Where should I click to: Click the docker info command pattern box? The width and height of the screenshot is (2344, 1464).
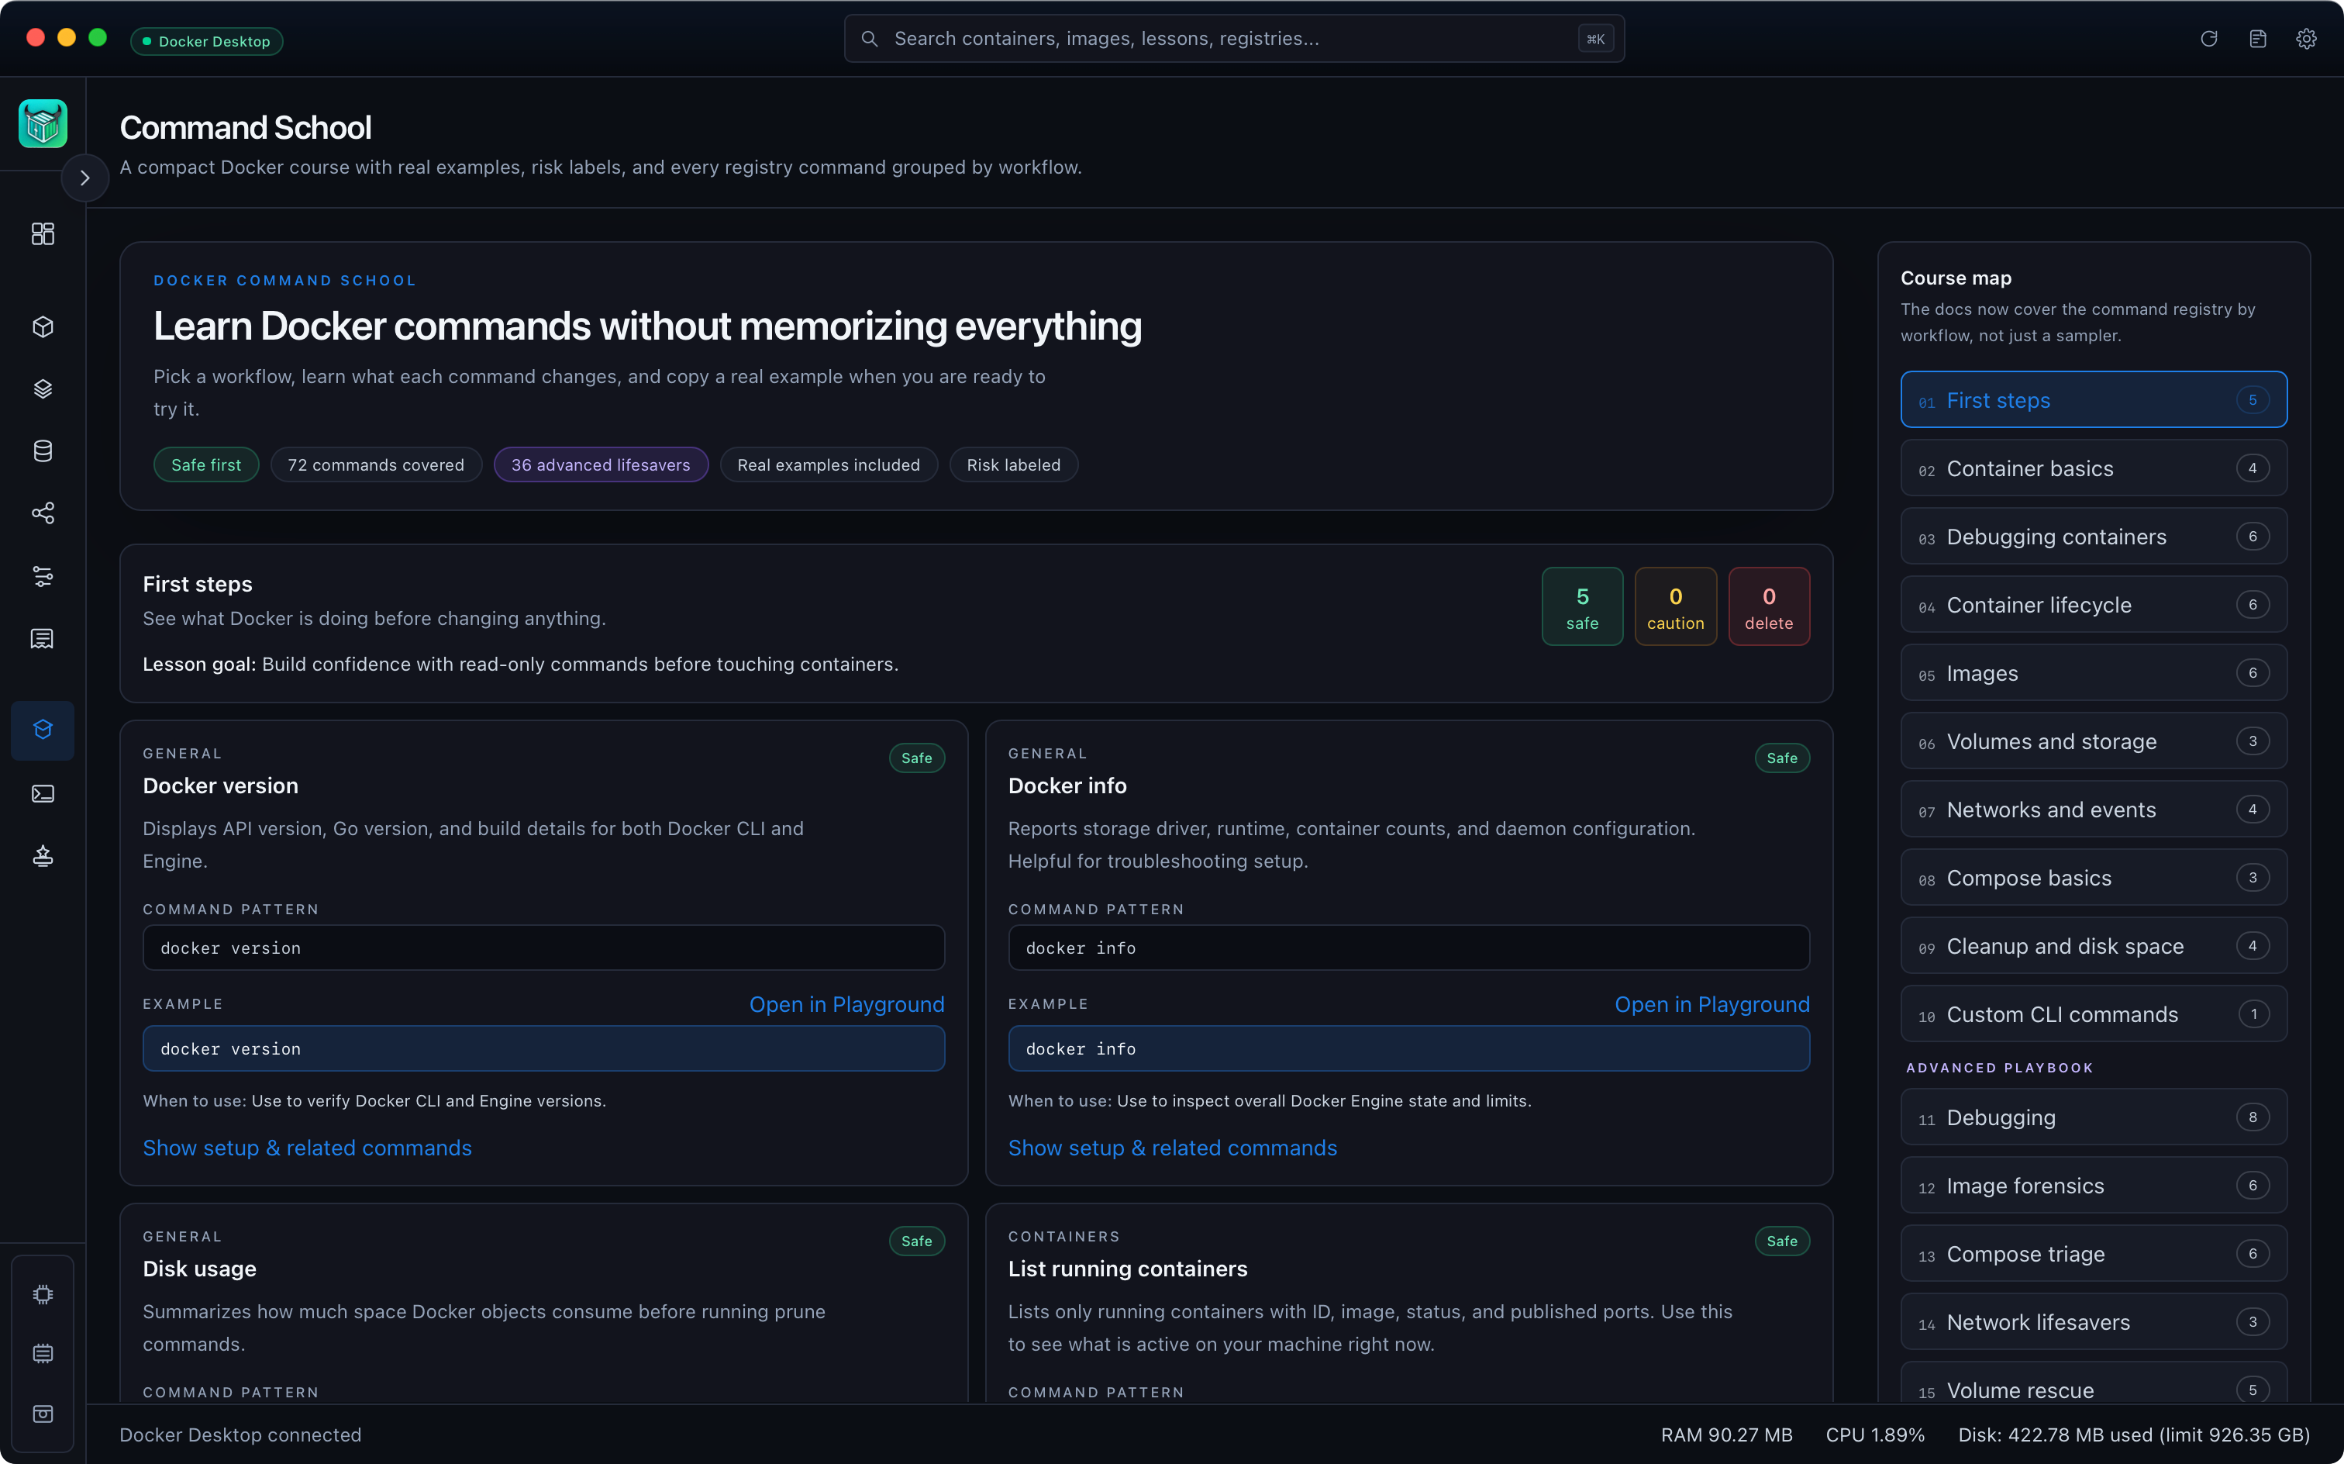1409,948
